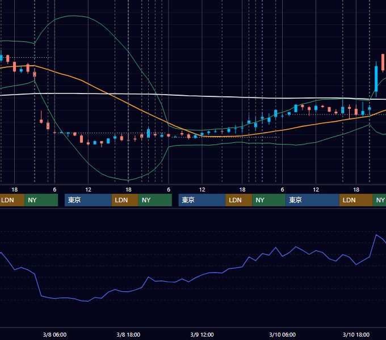
Task: Click the 3/9 12:00 date label
Action: click(x=202, y=334)
